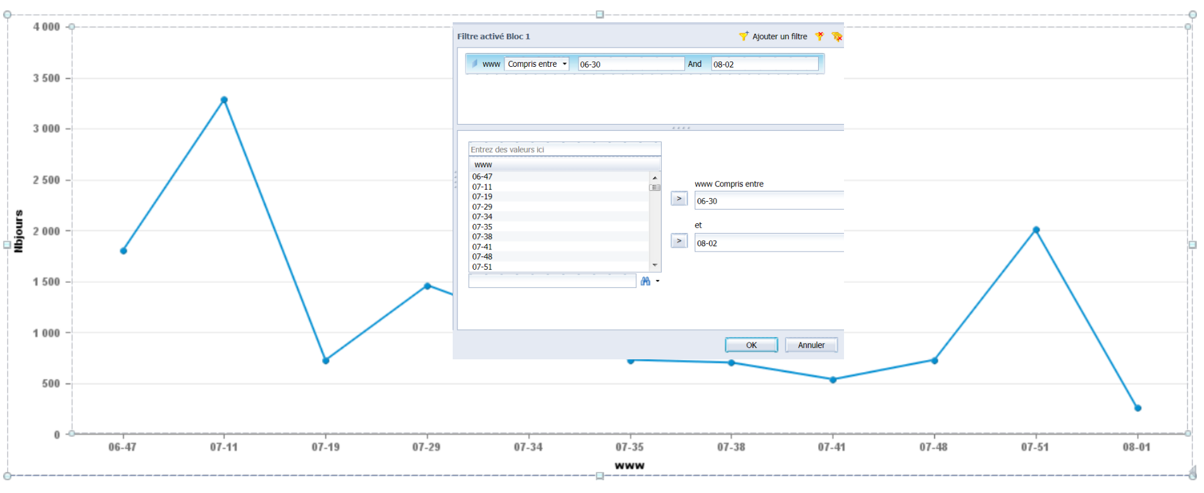Screen dimensions: 1204x493
Task: Click the values list scrollbar up arrow
Action: click(x=655, y=178)
